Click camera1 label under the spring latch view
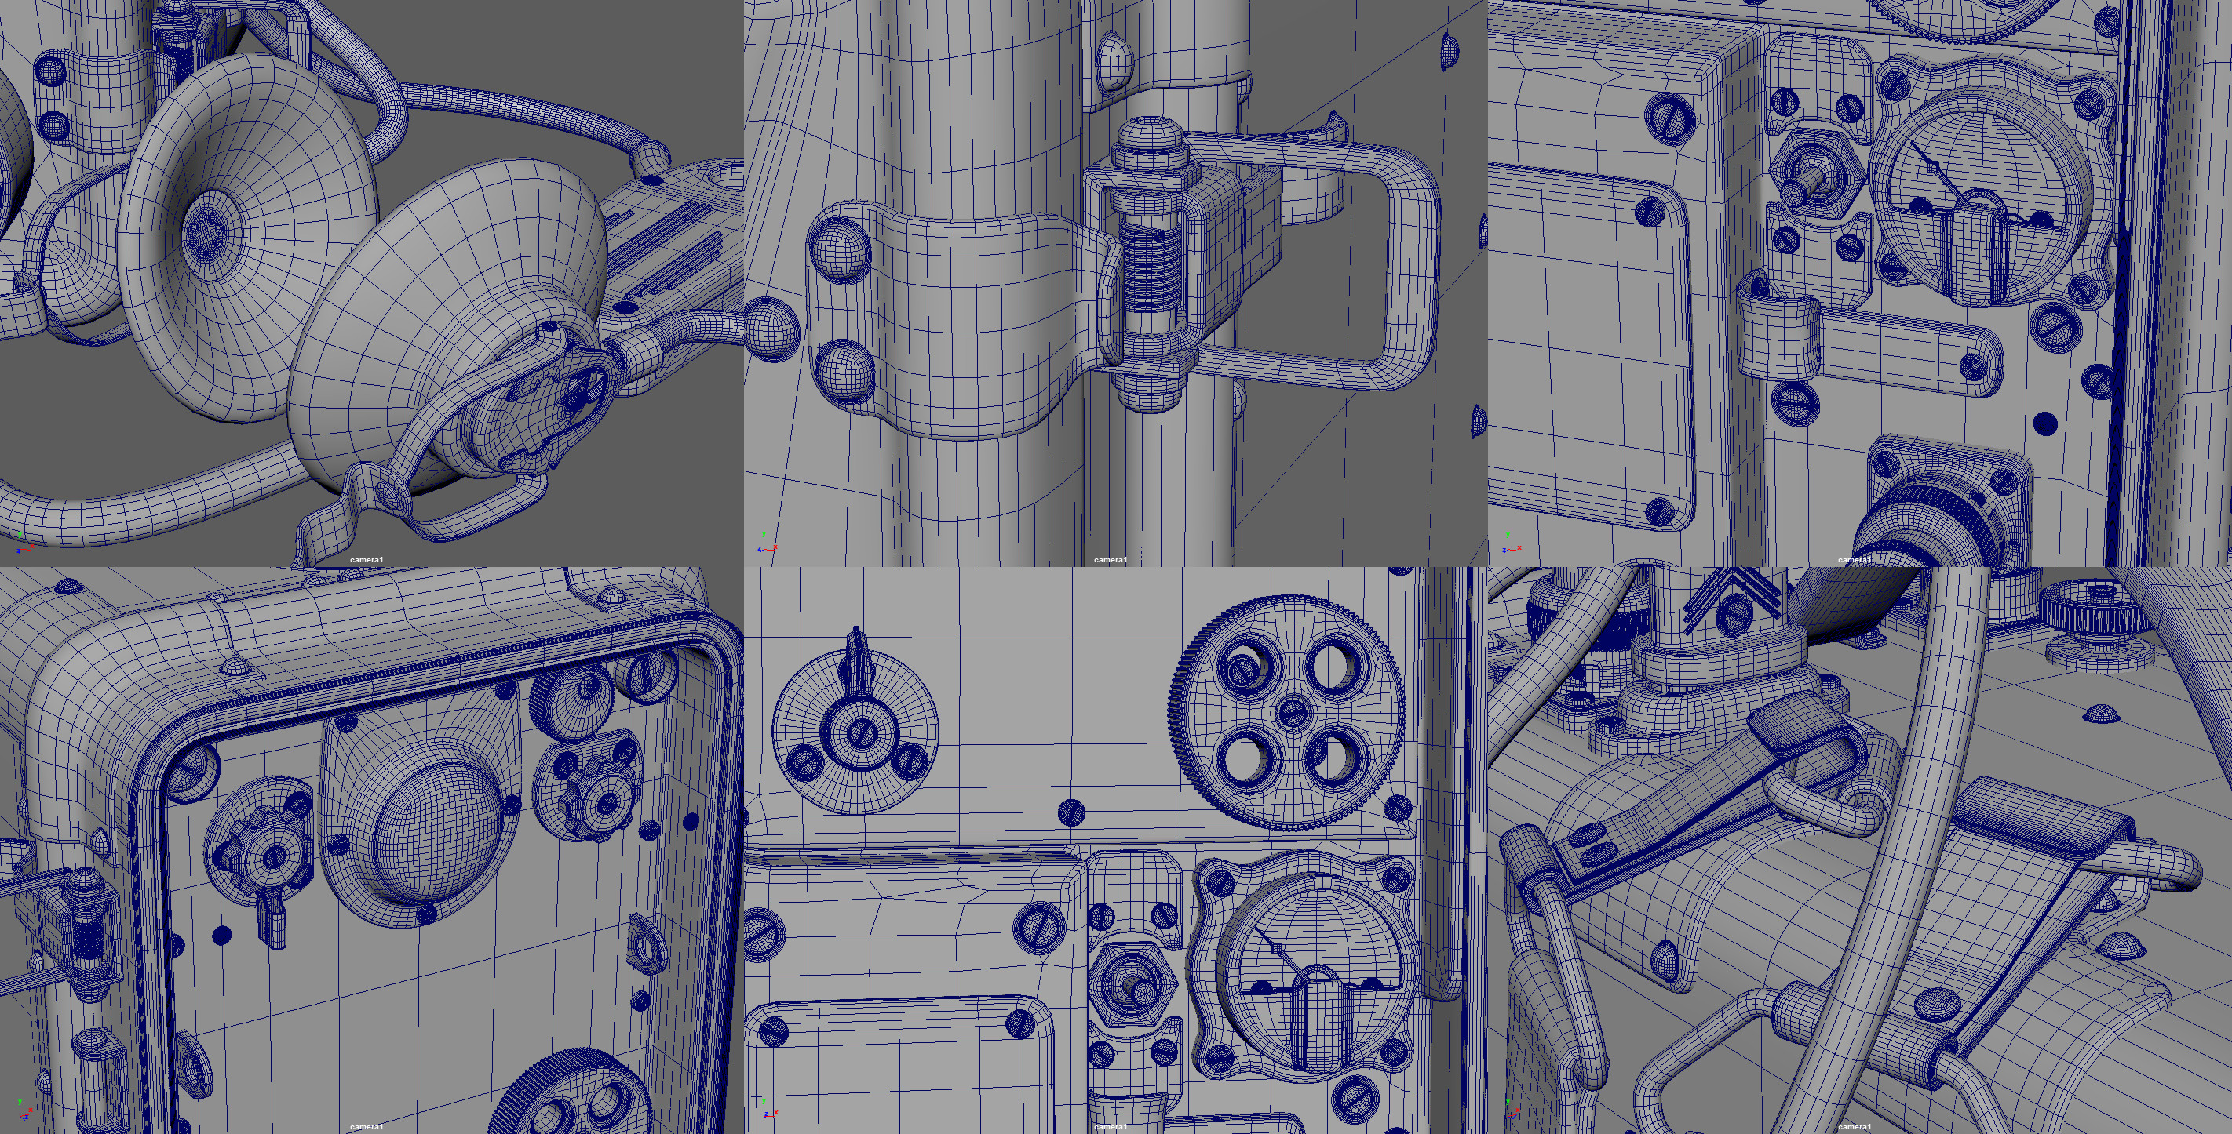The height and width of the screenshot is (1134, 2232). (x=1110, y=560)
